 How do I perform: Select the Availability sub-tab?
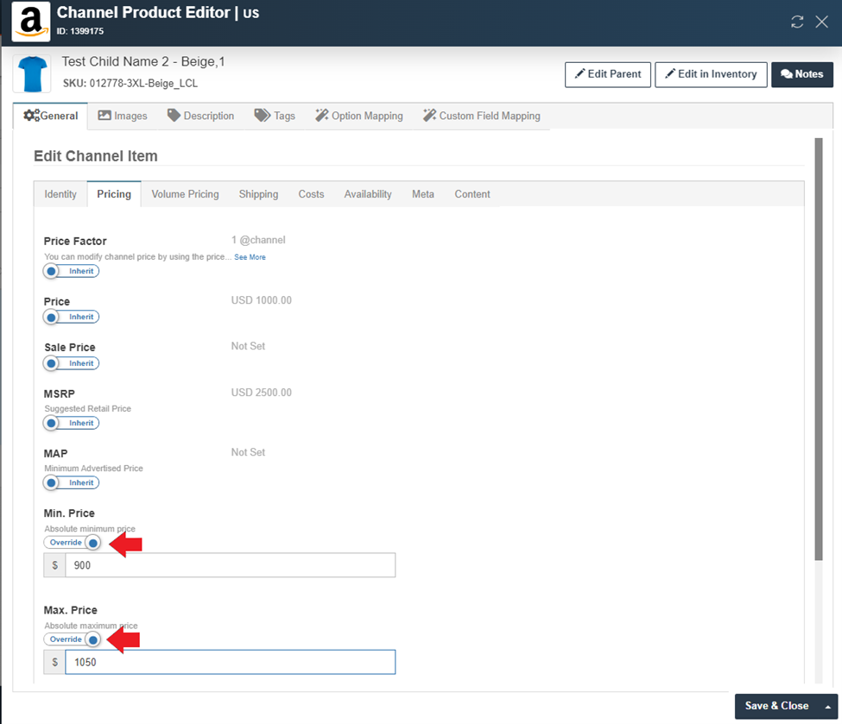tap(367, 194)
